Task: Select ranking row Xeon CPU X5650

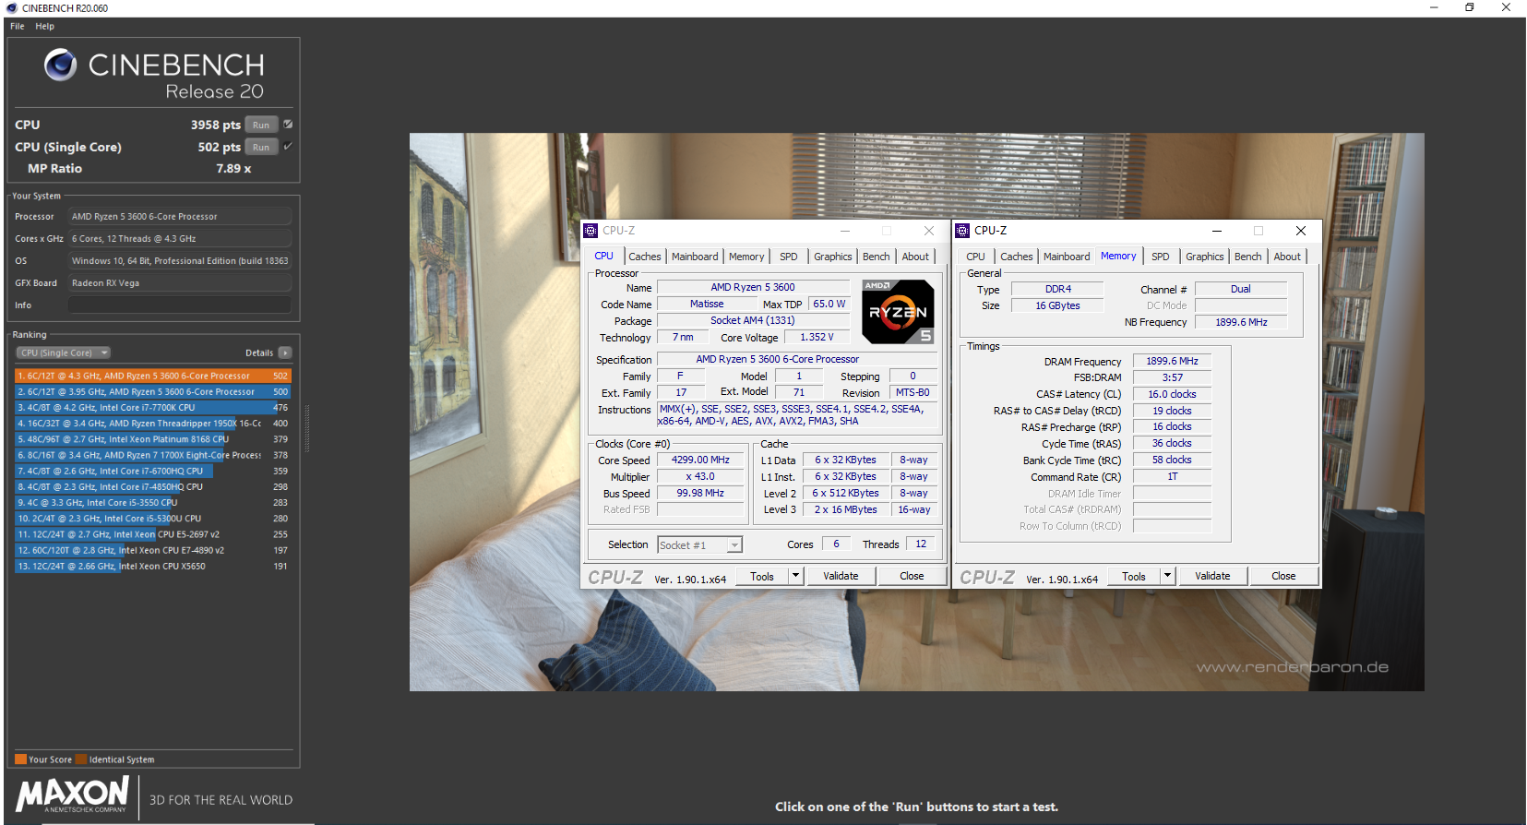Action: (x=153, y=567)
